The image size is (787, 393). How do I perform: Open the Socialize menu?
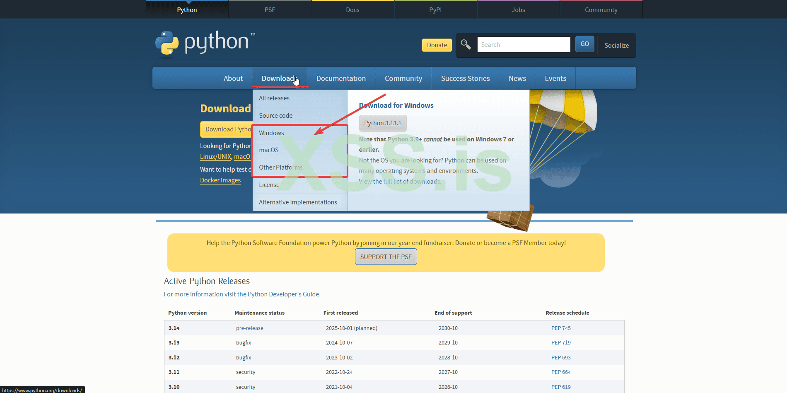coord(616,46)
